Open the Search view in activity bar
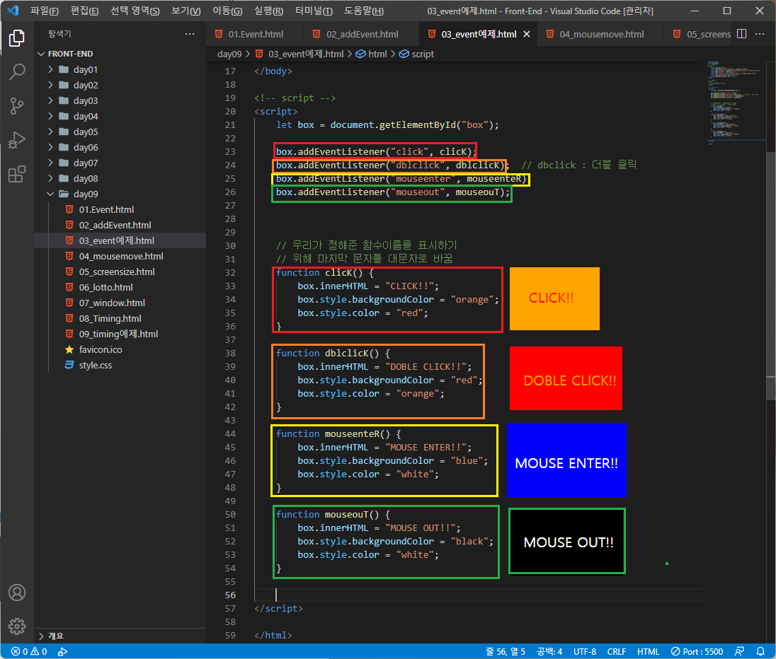Screen dimensions: 776x659 pyautogui.click(x=17, y=72)
